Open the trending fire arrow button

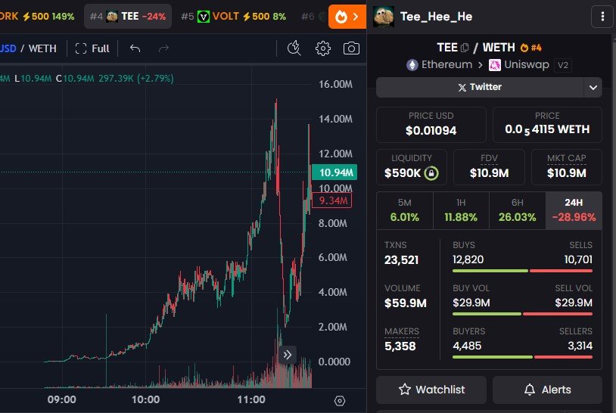[x=347, y=17]
